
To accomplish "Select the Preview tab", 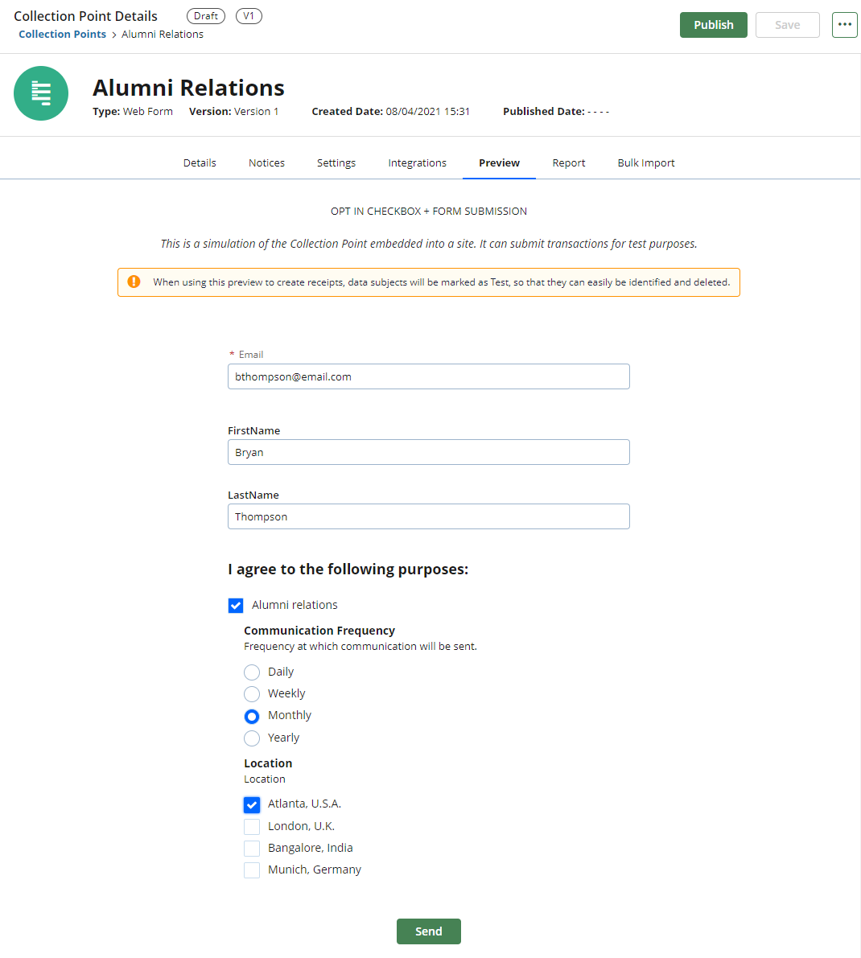I will 499,163.
